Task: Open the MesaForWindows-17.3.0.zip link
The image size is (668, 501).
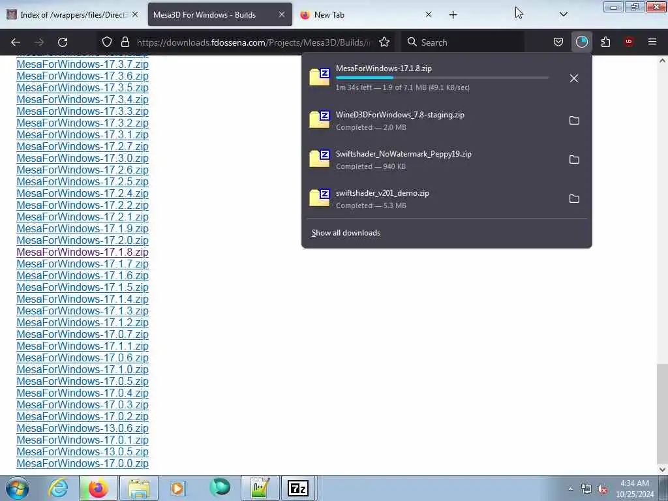Action: point(82,158)
